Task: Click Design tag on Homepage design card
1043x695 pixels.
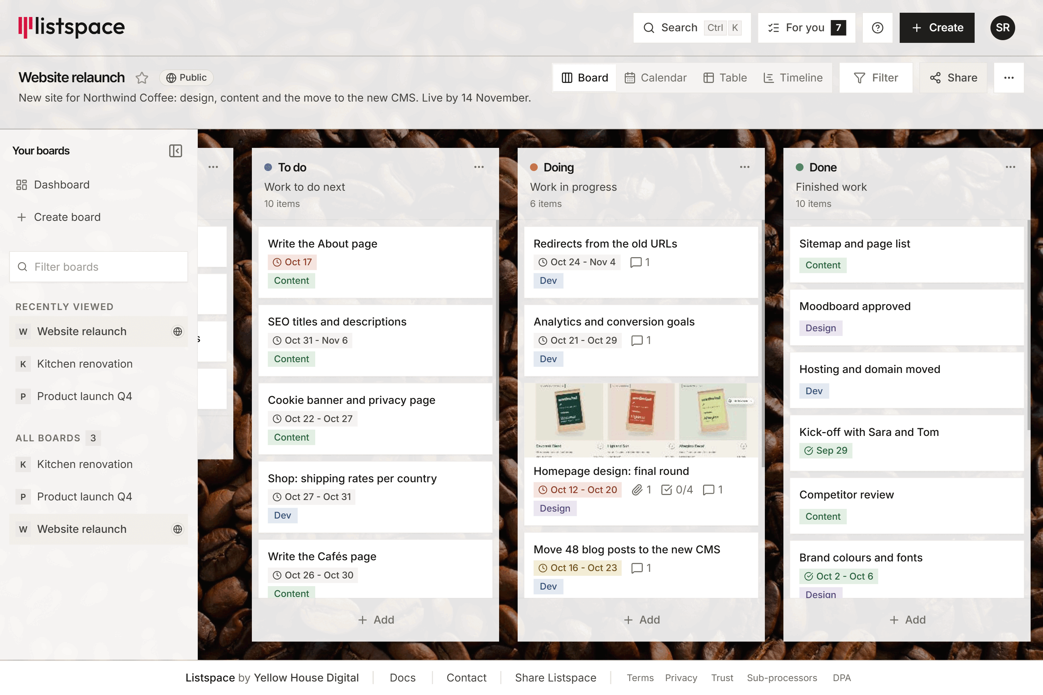Action: [555, 508]
